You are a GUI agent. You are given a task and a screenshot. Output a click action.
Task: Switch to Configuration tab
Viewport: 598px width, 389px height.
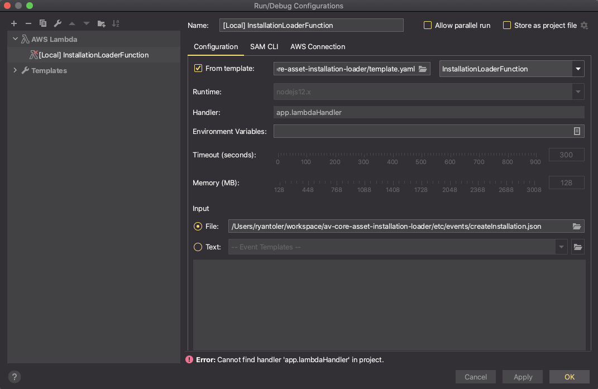tap(216, 46)
